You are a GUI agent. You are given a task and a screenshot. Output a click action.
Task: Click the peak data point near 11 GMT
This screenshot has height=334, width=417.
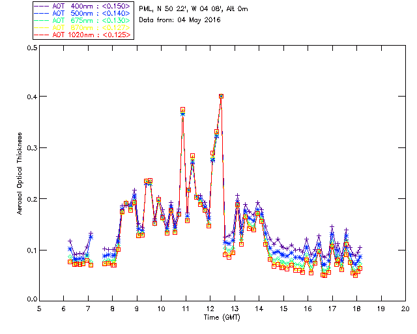[182, 110]
